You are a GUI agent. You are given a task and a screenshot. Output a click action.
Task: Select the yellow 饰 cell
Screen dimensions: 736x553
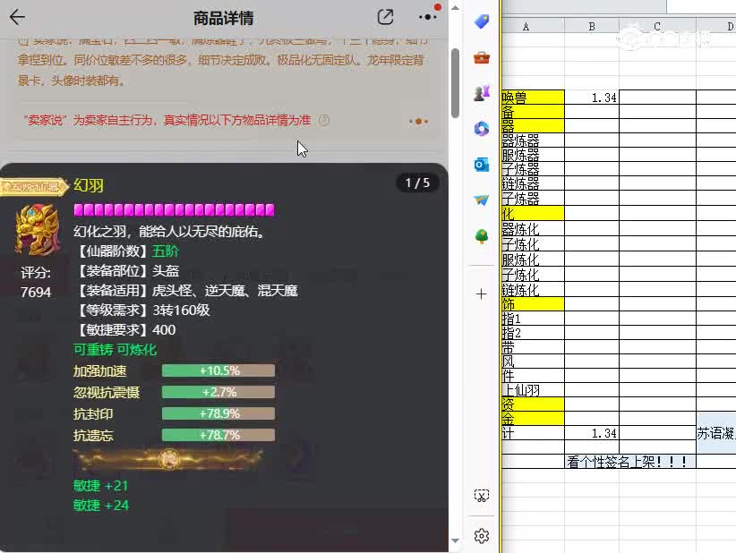[533, 303]
